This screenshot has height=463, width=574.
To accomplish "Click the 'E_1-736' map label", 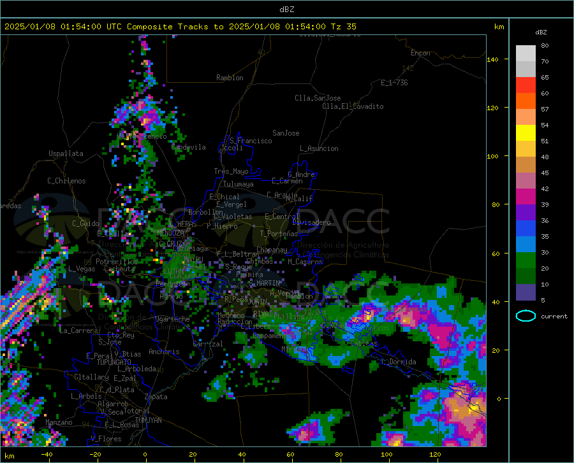I will point(394,83).
